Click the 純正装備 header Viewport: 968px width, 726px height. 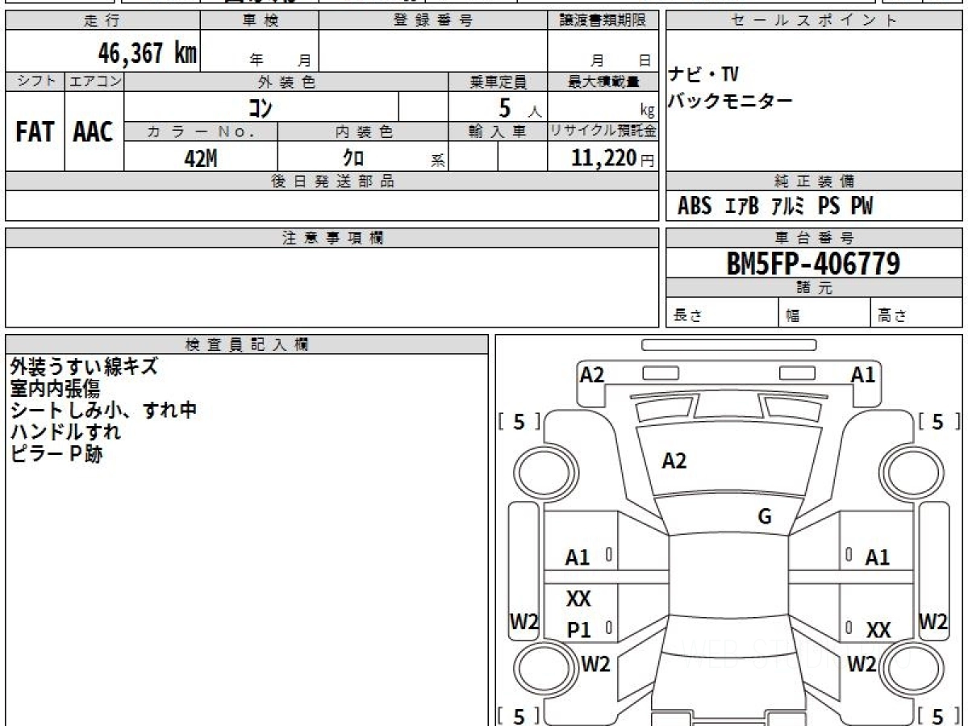(814, 181)
